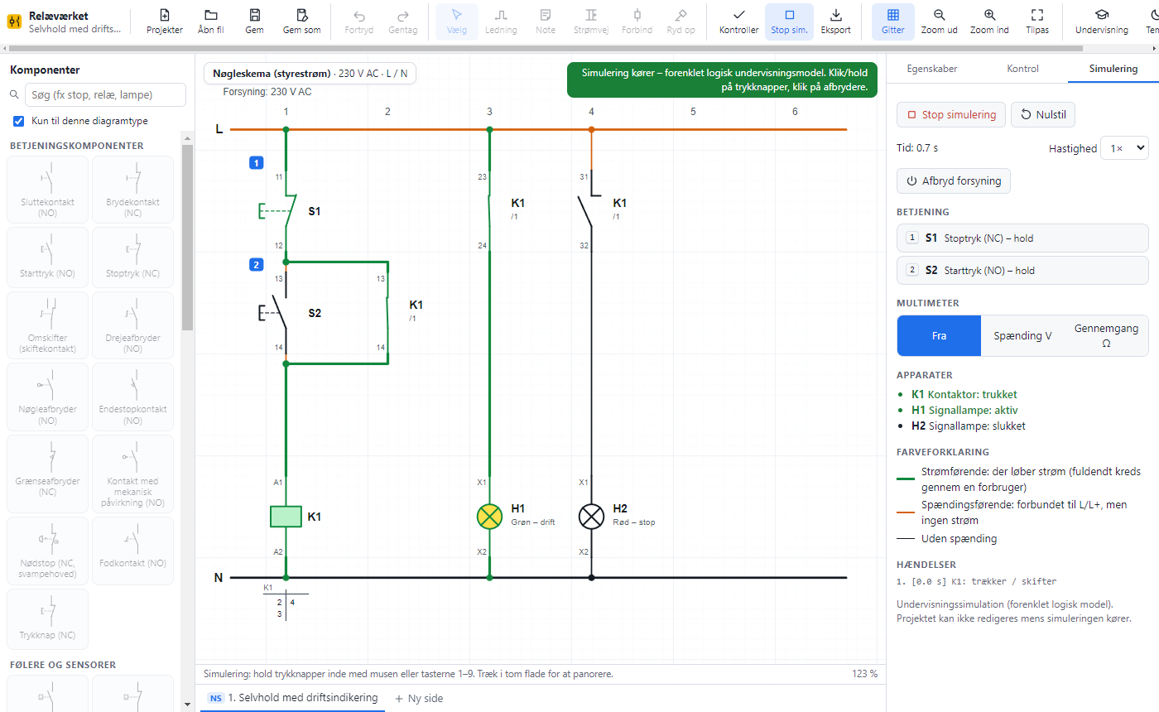Select the Simulering tab

point(1113,69)
